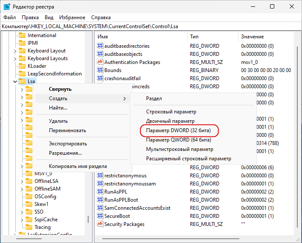The image size is (302, 243).
Task: Expand the Keyboard Layouts tree node
Action: click(x=15, y=59)
